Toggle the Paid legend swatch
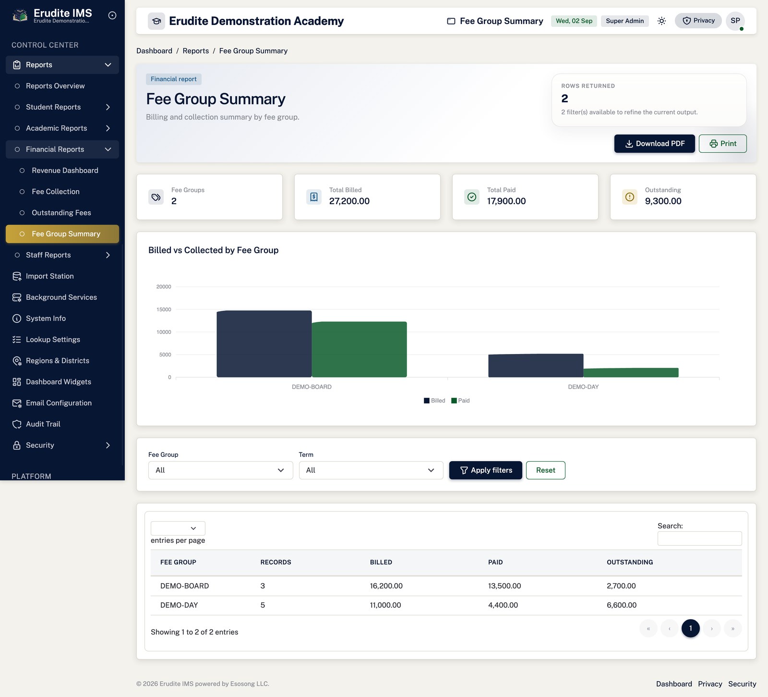Screen dimensions: 768x697 454,401
